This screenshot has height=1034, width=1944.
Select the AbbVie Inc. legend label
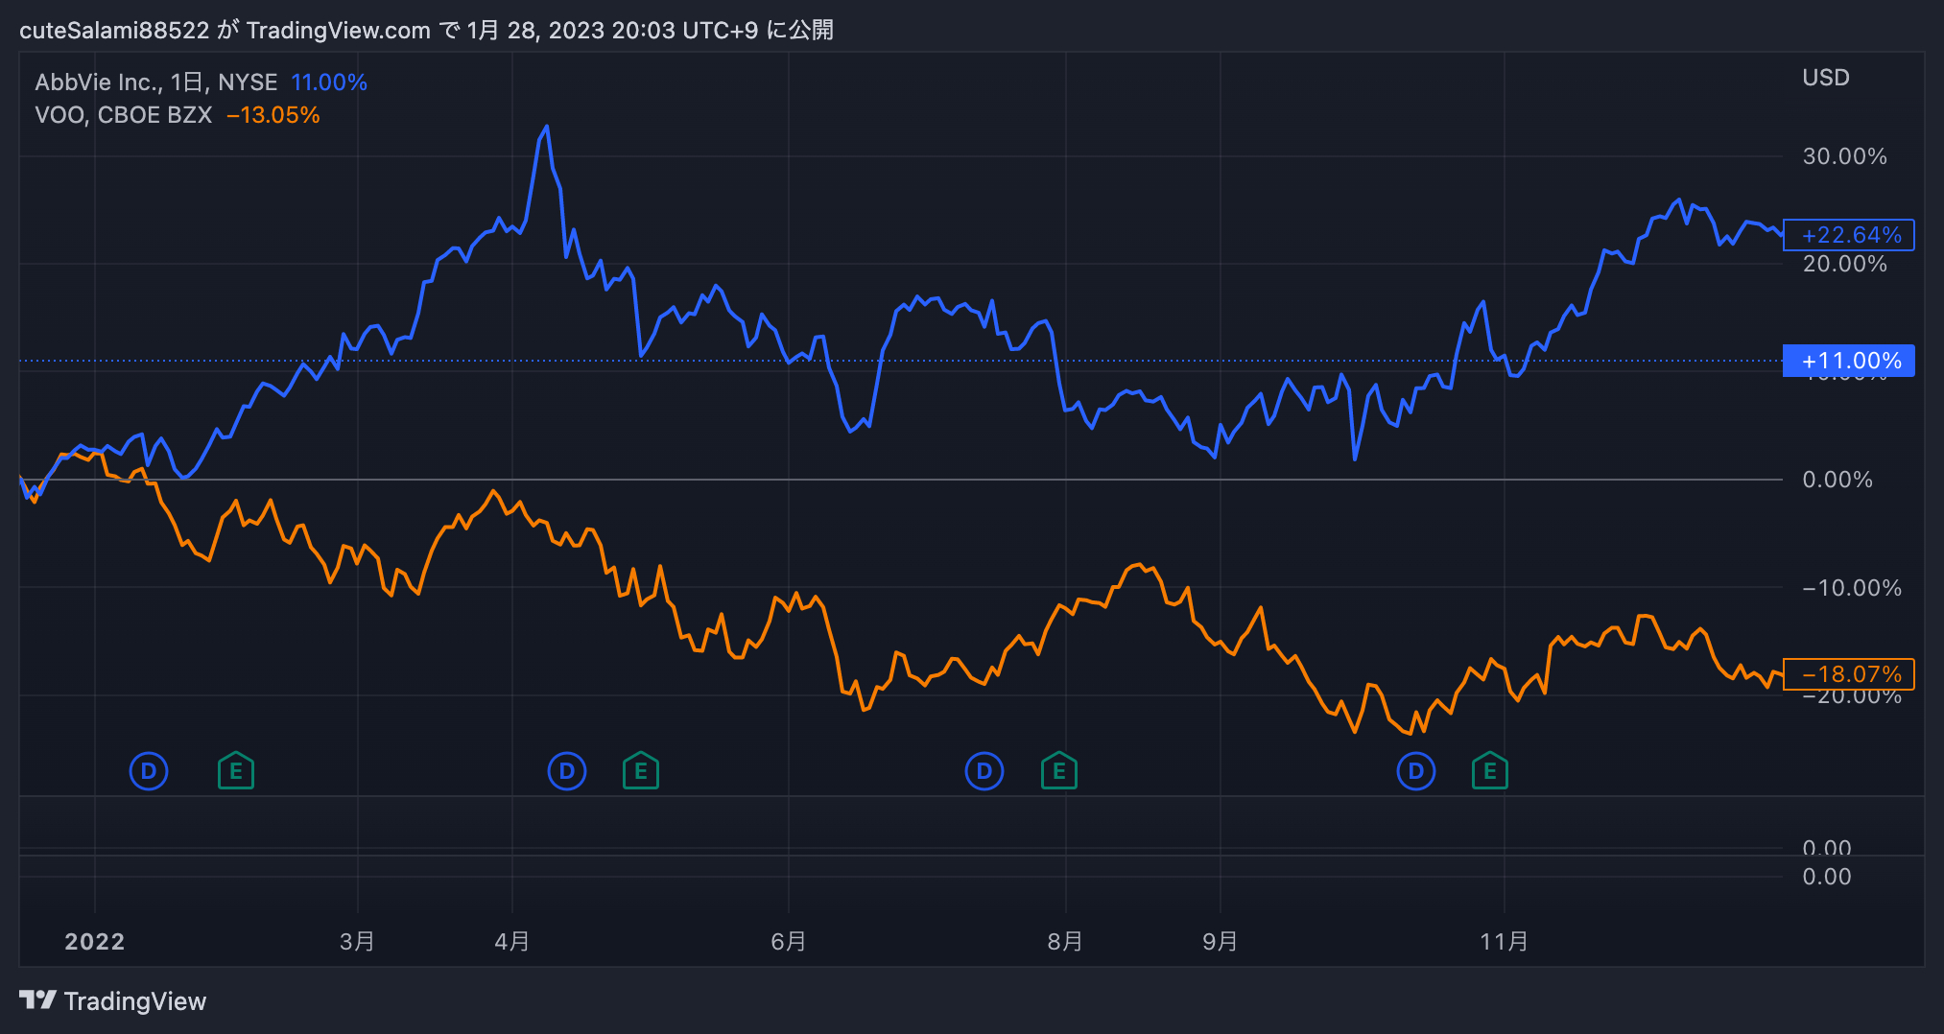(x=155, y=82)
